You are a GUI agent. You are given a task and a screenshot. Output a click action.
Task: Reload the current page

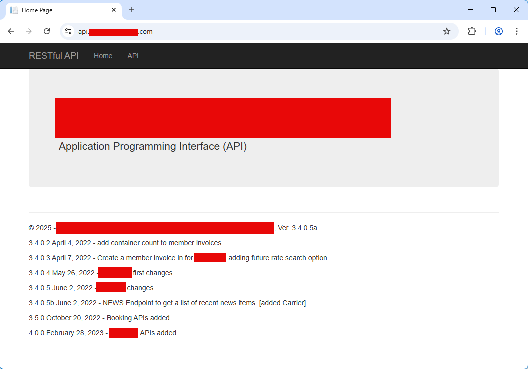coord(47,31)
